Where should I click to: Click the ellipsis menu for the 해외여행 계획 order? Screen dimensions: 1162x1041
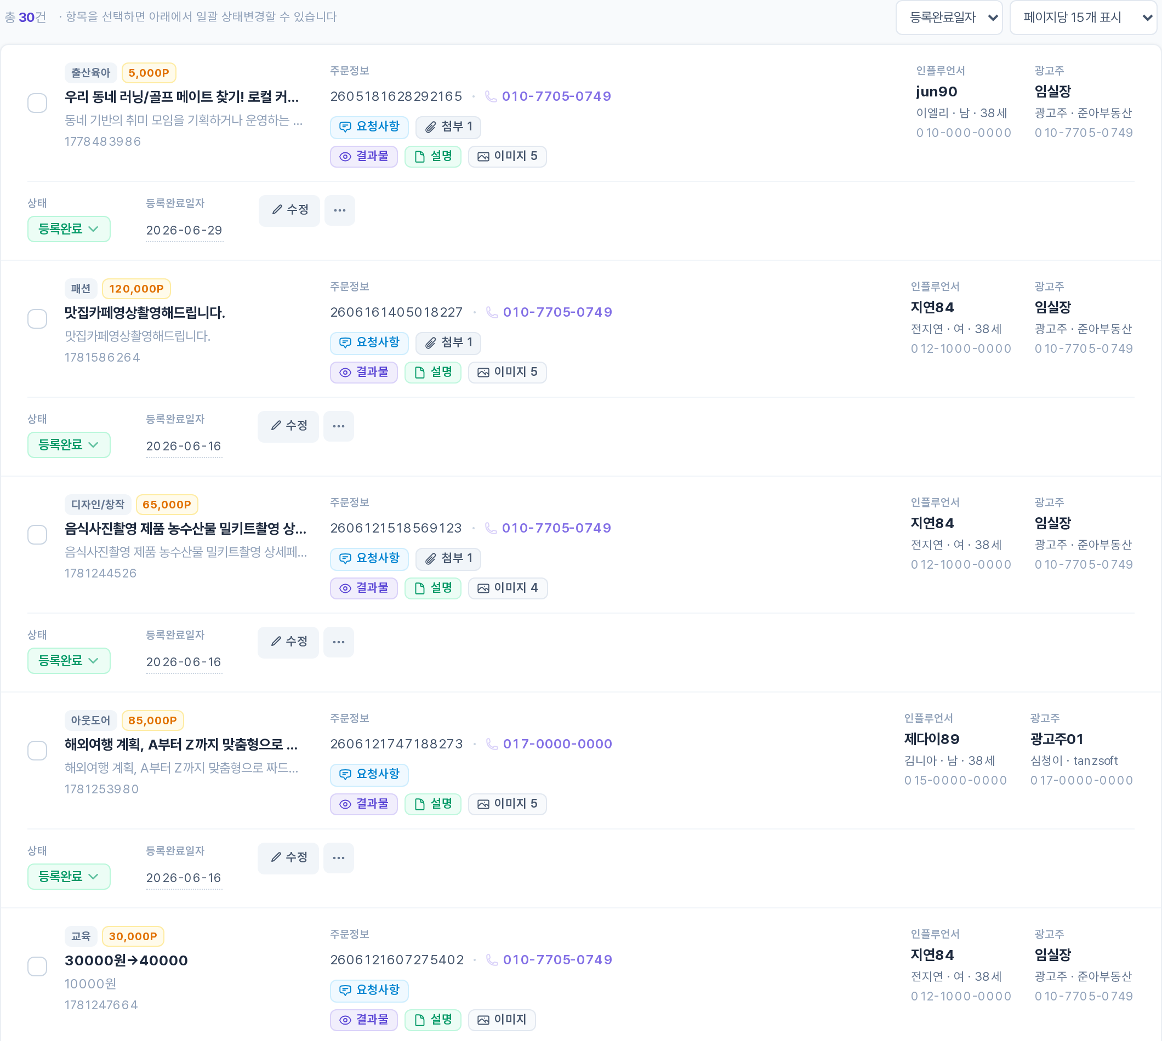(338, 858)
